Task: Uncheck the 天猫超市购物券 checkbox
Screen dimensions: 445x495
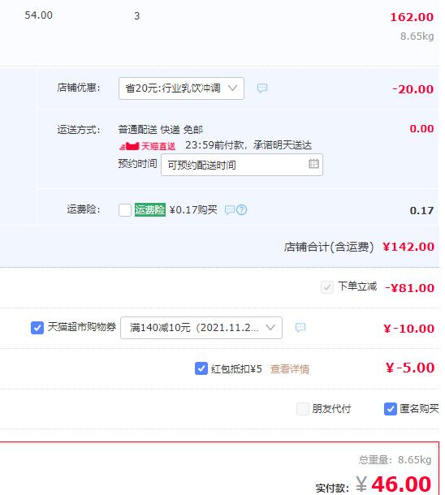Action: tap(37, 328)
